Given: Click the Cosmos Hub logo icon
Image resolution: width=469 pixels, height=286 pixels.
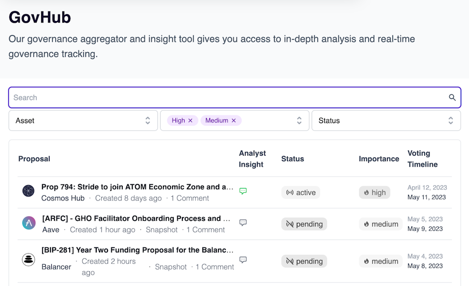Looking at the screenshot, I should pos(28,191).
